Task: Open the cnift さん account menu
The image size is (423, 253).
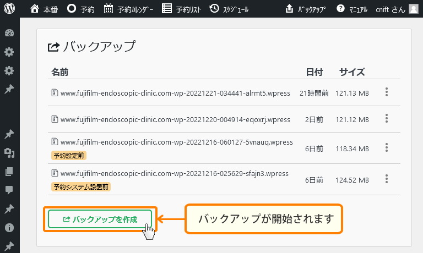Action: click(391, 9)
